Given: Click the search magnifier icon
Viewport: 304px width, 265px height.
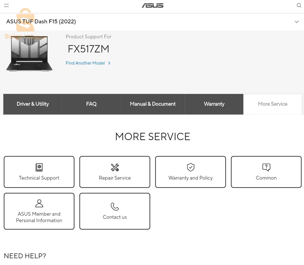Looking at the screenshot, I should tap(299, 5).
